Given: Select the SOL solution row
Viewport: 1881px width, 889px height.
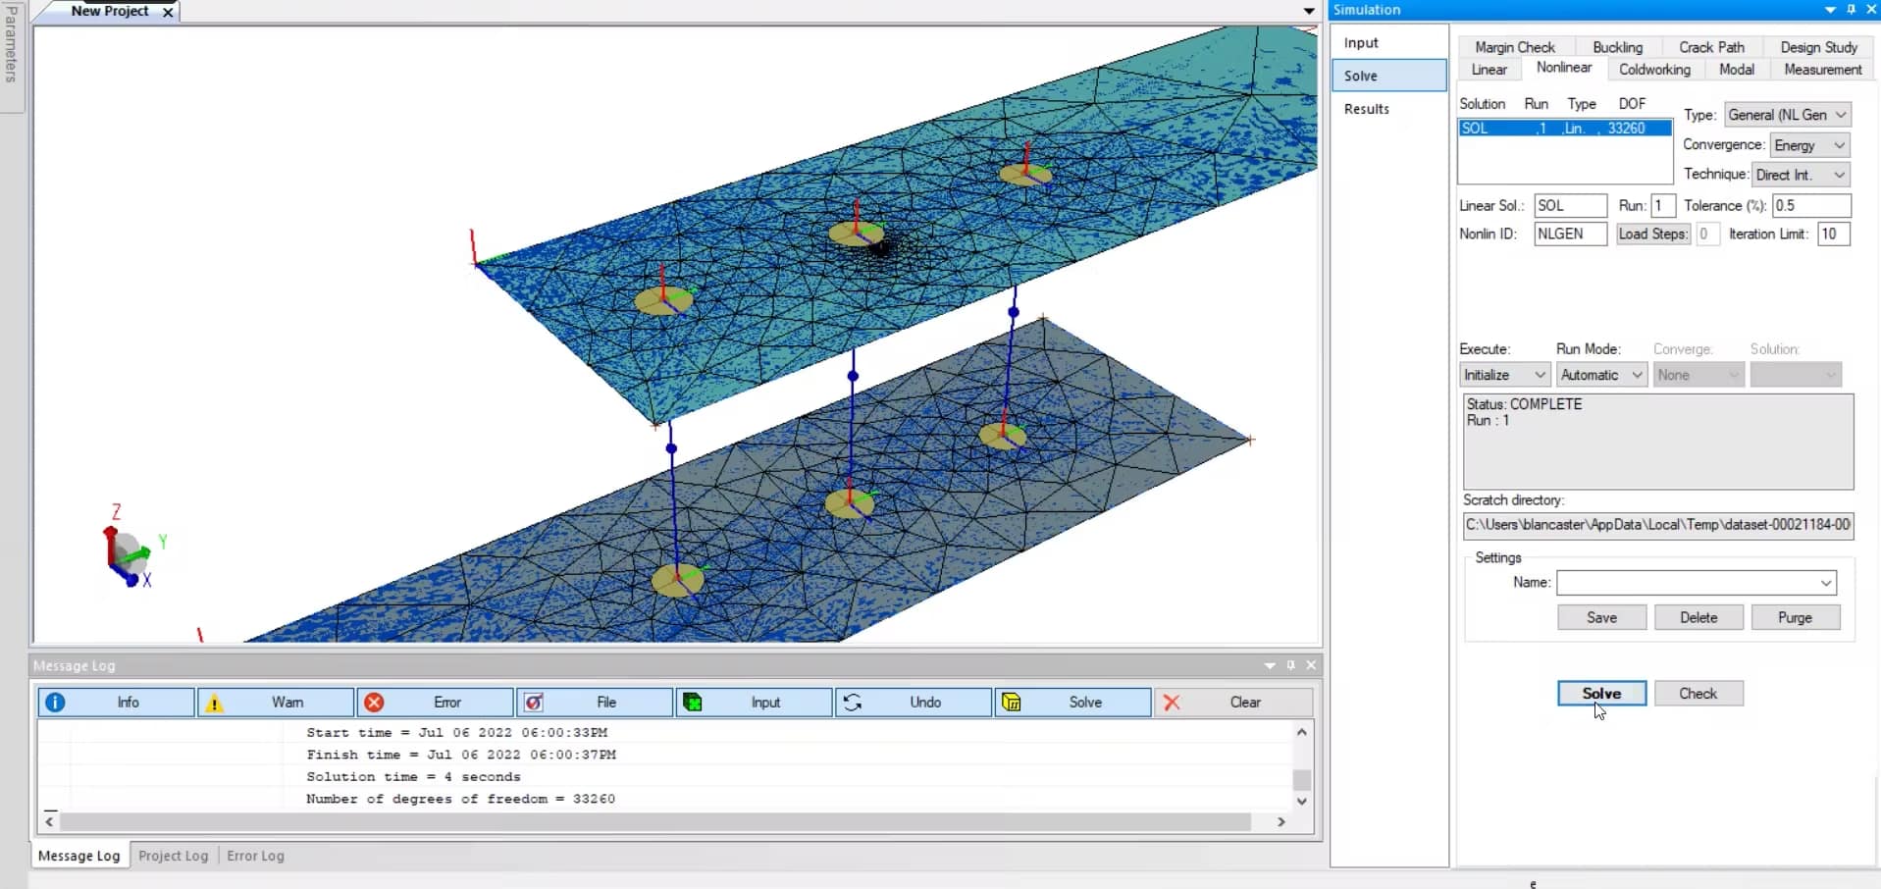Looking at the screenshot, I should [1563, 128].
